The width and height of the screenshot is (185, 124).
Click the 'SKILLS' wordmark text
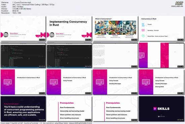[163, 109]
